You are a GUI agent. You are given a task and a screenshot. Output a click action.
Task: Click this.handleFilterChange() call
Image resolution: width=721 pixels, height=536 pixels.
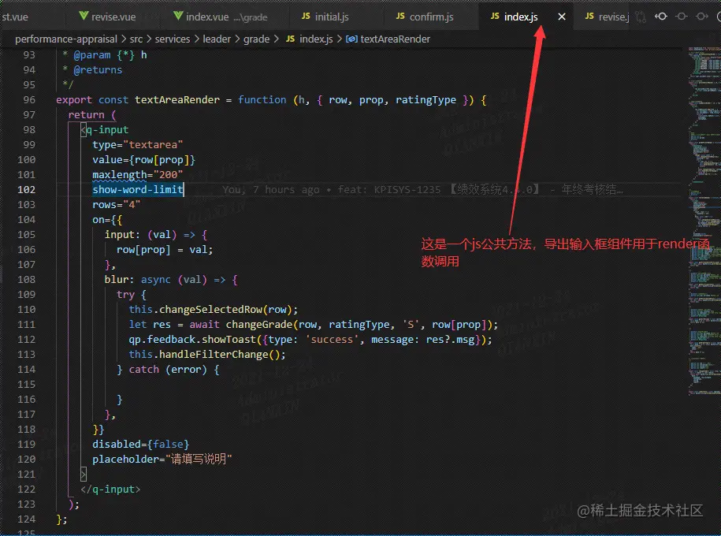click(207, 354)
